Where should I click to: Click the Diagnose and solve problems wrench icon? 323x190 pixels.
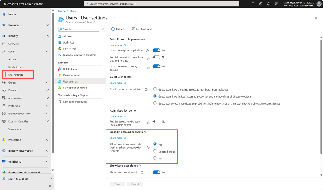(x=60, y=55)
